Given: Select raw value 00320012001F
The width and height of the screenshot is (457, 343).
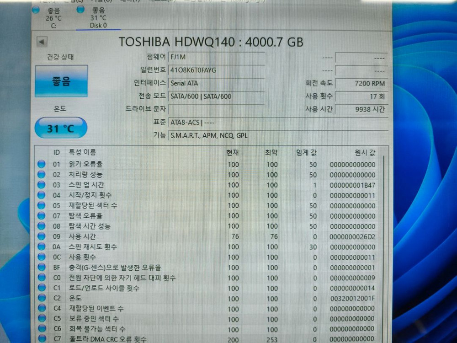Looking at the screenshot, I should pos(353,299).
